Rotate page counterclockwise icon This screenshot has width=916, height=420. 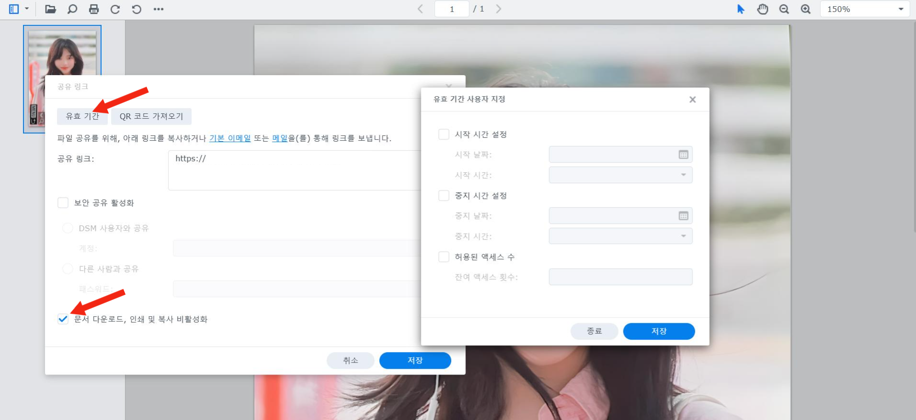point(136,9)
